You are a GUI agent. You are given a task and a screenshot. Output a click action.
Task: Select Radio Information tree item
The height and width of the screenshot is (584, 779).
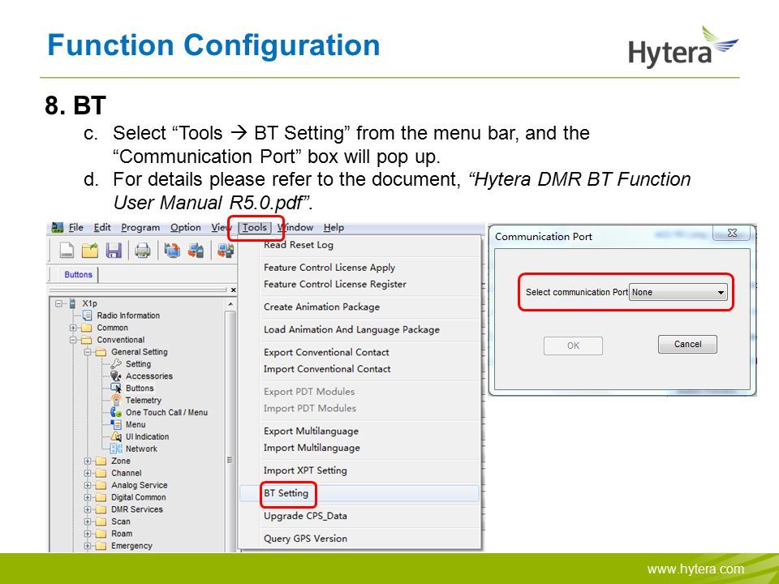click(x=128, y=316)
